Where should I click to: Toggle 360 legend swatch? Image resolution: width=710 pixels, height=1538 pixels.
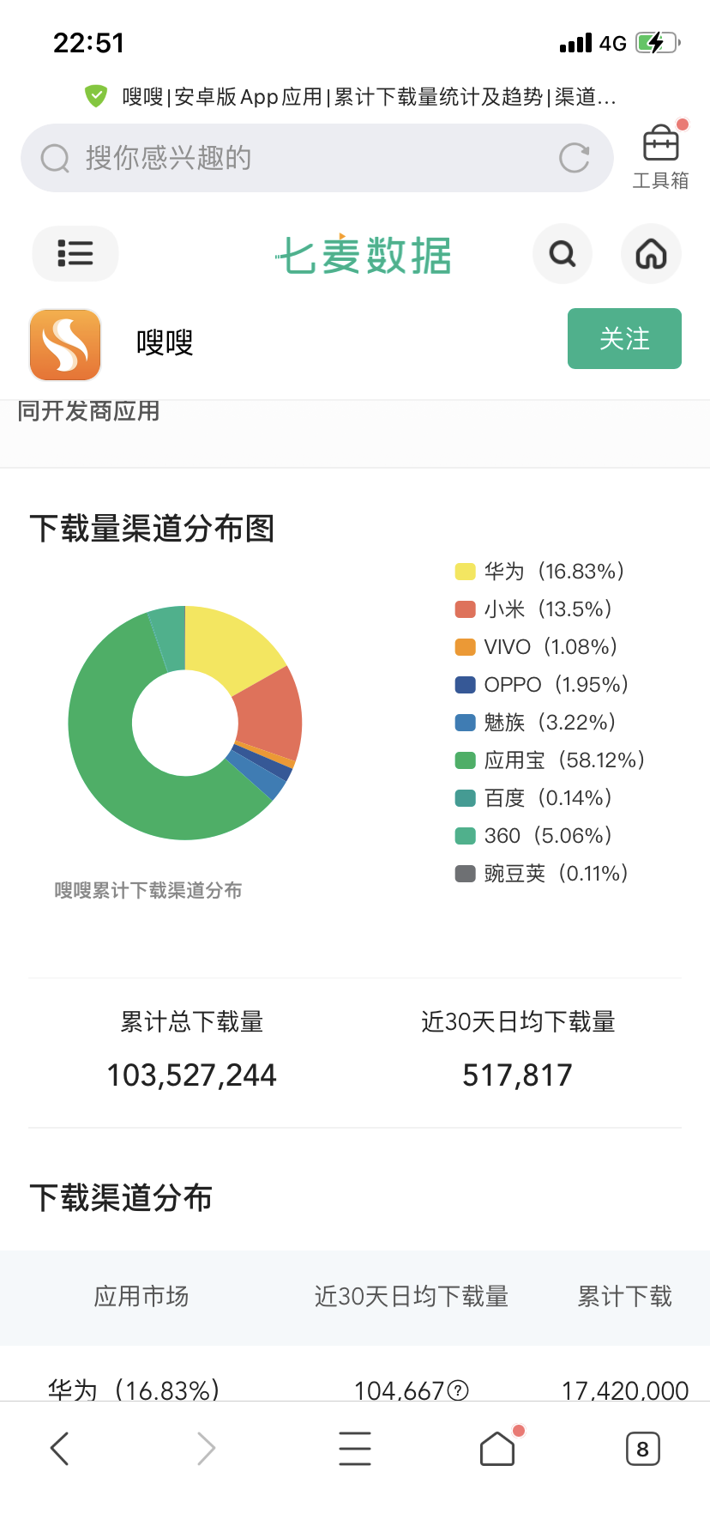[465, 836]
